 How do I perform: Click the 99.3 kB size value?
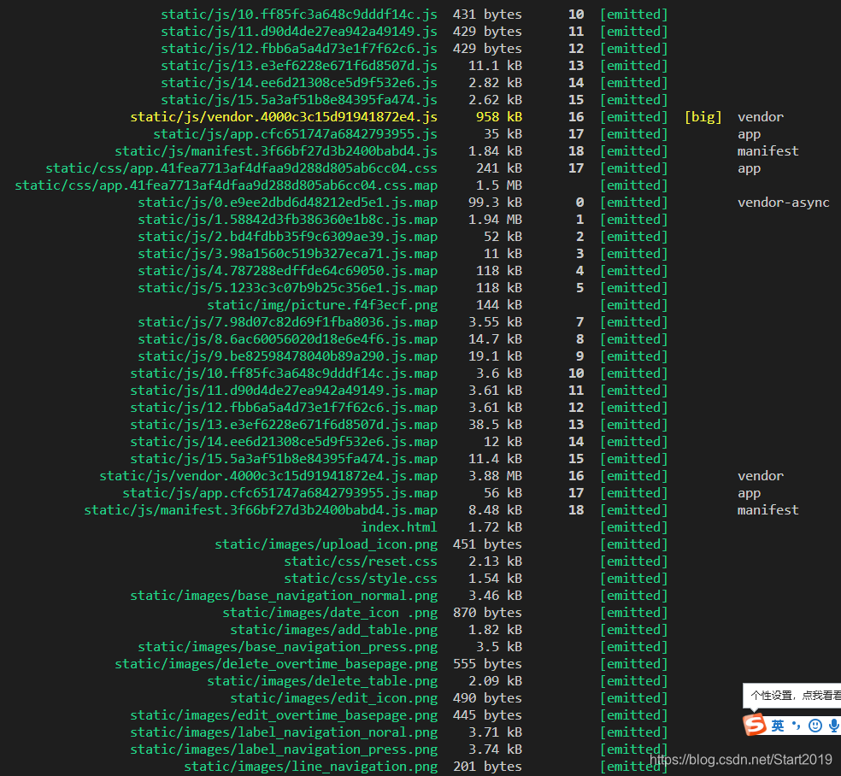tap(495, 203)
